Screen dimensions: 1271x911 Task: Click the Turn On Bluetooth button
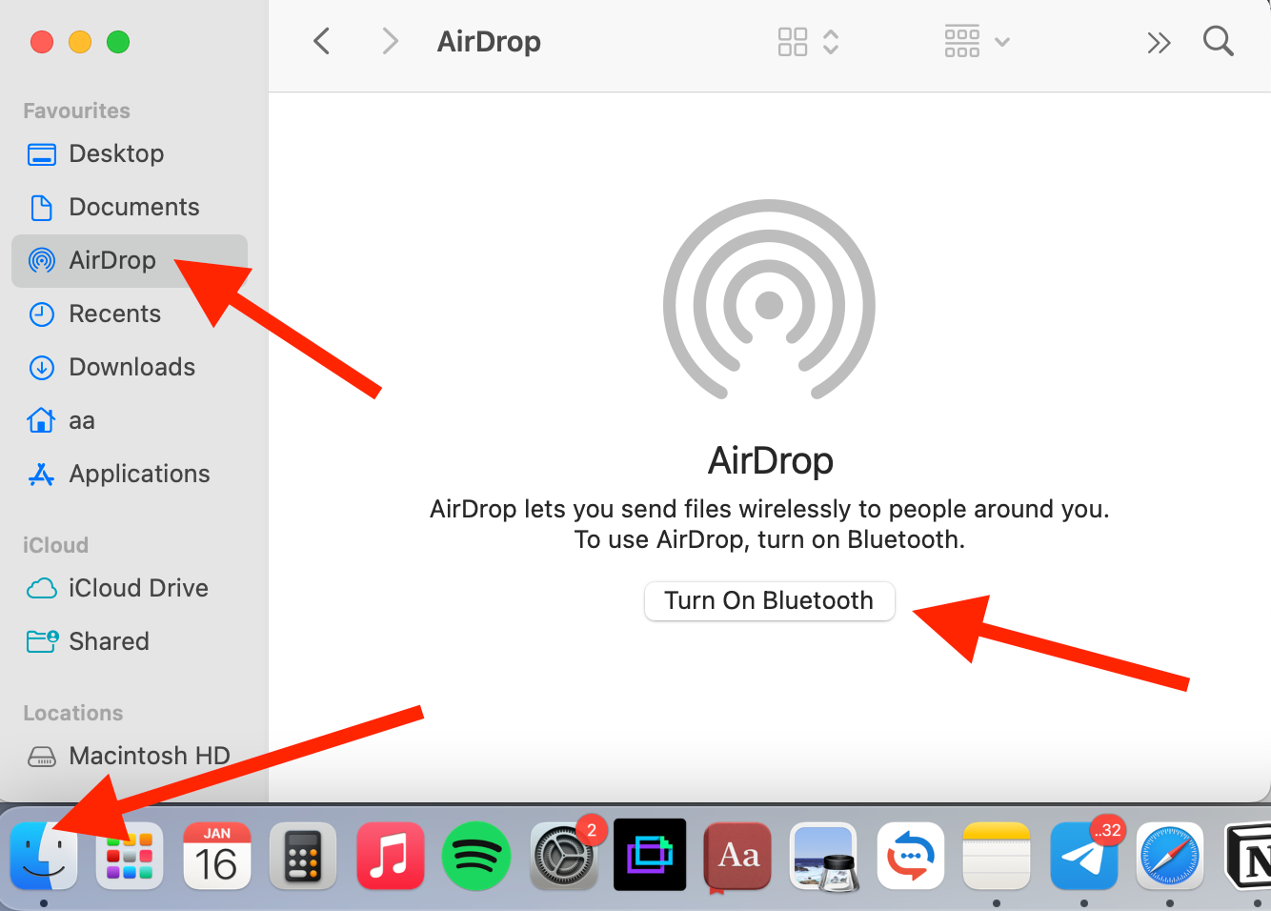(x=769, y=600)
